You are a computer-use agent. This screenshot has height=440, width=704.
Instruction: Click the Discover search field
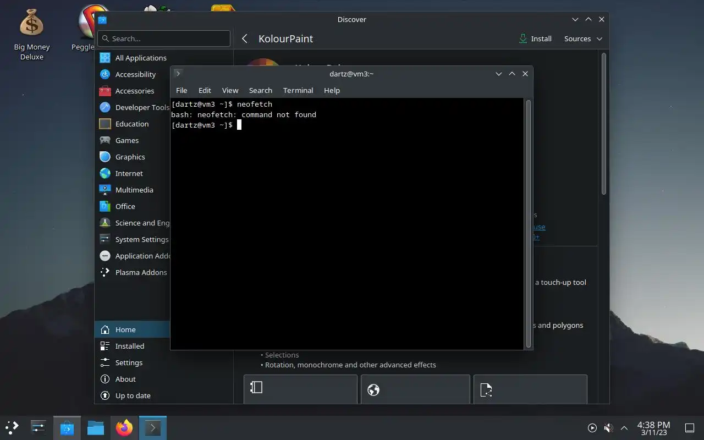164,38
